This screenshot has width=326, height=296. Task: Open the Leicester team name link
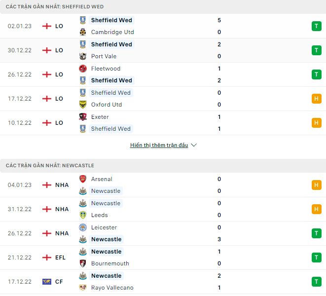click(104, 227)
